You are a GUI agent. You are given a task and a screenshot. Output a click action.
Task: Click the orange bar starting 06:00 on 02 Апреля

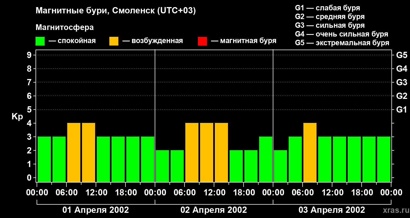pos(192,152)
